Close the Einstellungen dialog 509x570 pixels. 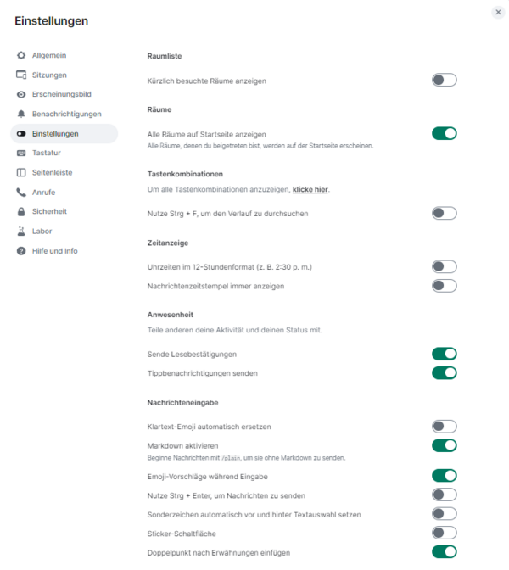498,12
